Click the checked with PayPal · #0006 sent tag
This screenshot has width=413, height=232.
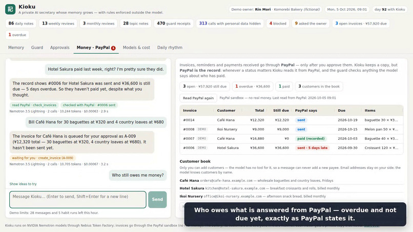coord(89,105)
